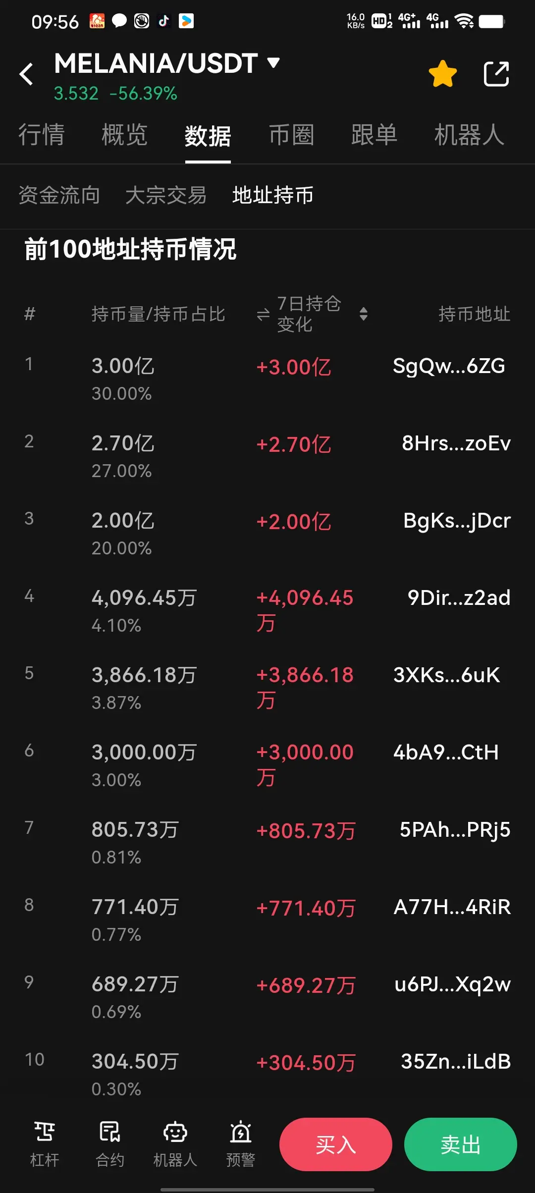This screenshot has width=535, height=1193.
Task: Select the 资金流向 sub-tab
Action: (59, 195)
